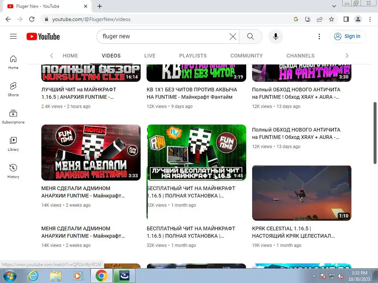The image size is (378, 283).
Task: Open Windows Media Player from taskbar
Action: click(78, 276)
